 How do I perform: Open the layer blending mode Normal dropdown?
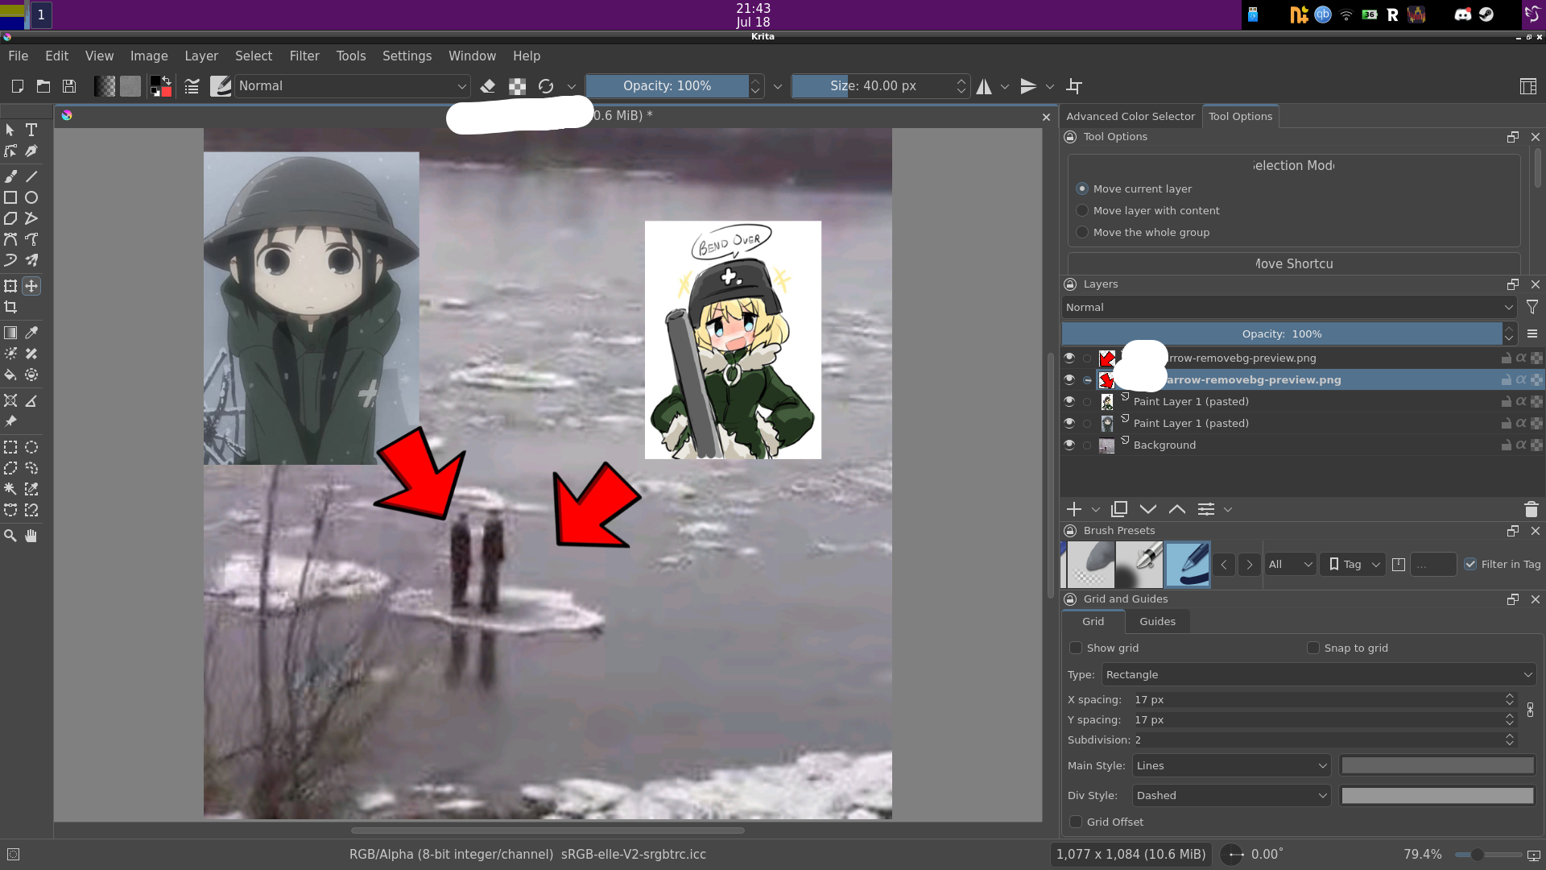(x=1289, y=307)
